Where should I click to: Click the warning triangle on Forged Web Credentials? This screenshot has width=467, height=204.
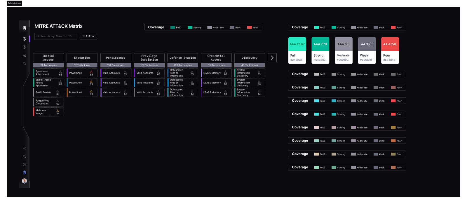click(58, 101)
